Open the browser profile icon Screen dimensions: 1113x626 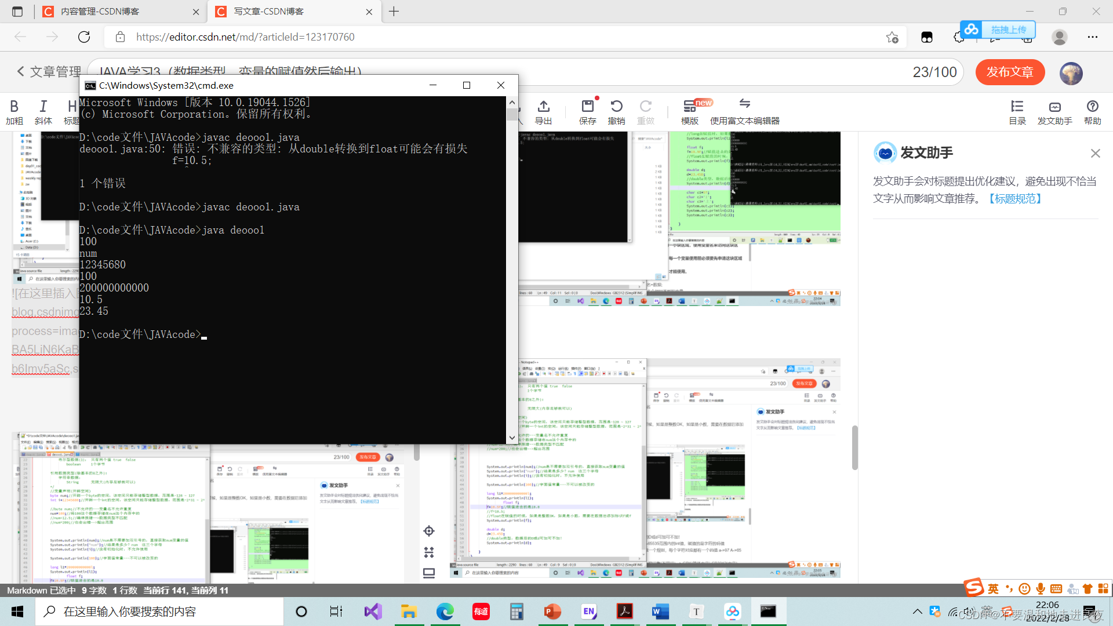click(x=1060, y=37)
